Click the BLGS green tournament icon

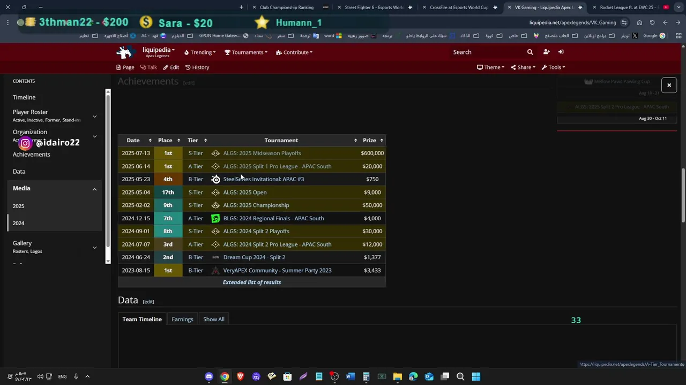(x=215, y=218)
